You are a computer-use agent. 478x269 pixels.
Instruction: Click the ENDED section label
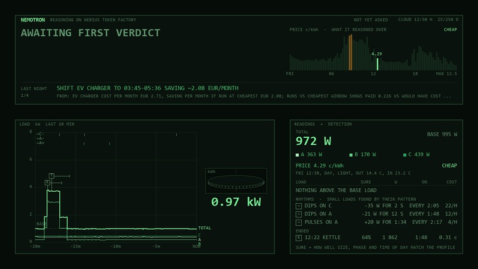click(x=302, y=231)
